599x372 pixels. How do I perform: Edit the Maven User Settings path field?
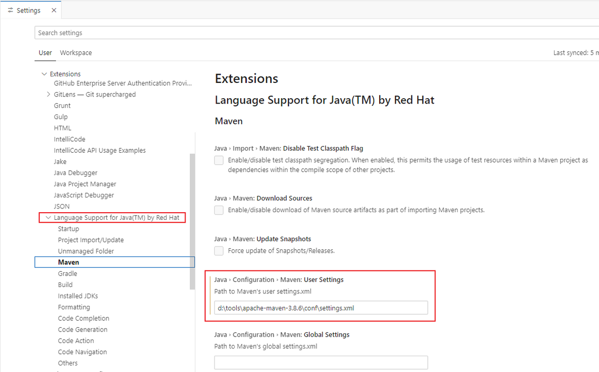pos(321,308)
